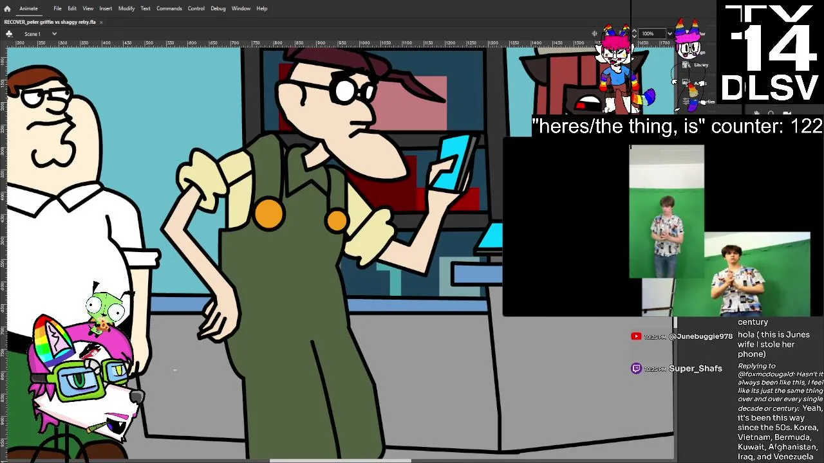This screenshot has height=463, width=824.
Task: Switch to RECOVER_peter griffin vs shaggy retry.fla tab
Action: pyautogui.click(x=50, y=22)
